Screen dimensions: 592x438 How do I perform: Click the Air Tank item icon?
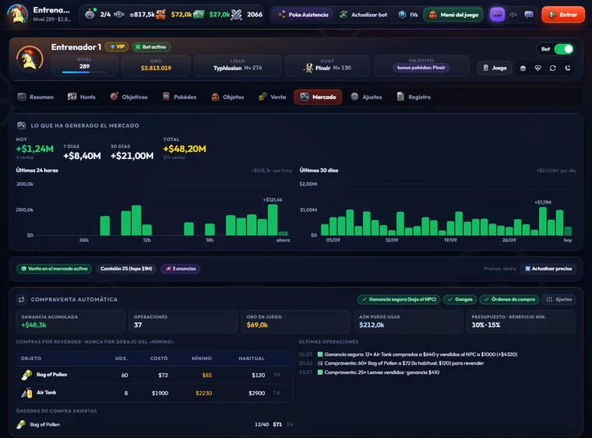26,393
